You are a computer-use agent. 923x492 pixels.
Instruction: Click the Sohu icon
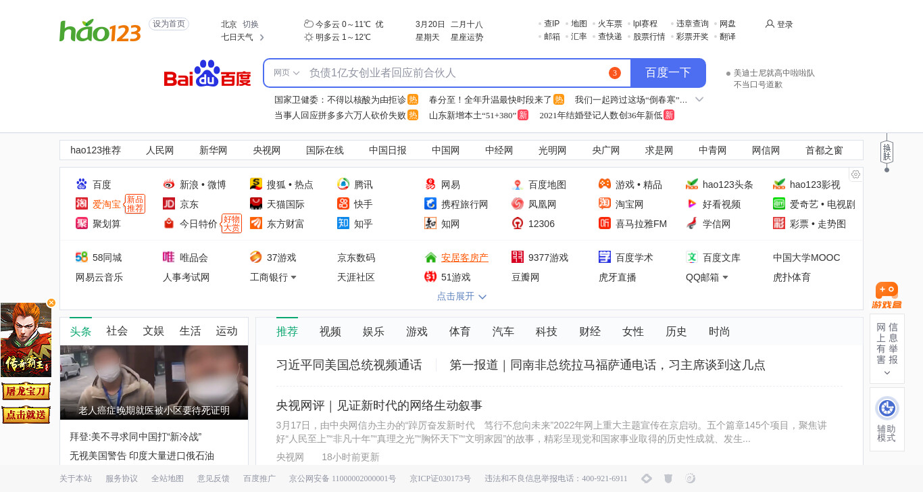(x=256, y=184)
